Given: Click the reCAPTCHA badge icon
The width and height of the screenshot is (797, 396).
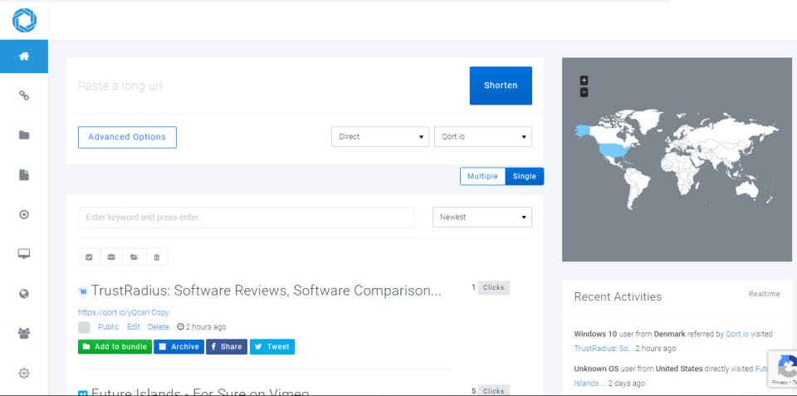Looking at the screenshot, I should tap(783, 369).
